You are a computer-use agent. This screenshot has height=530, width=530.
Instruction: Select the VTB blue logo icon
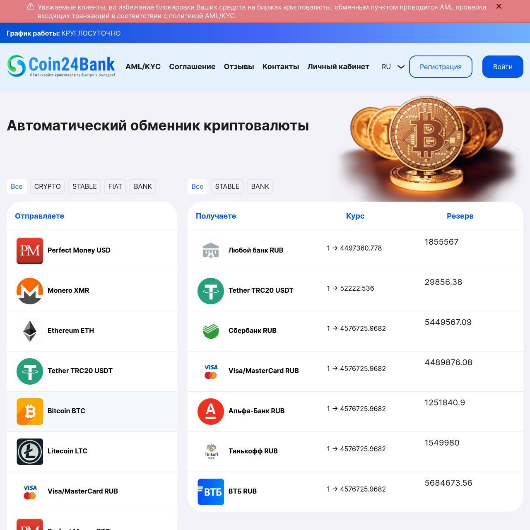coord(211,492)
